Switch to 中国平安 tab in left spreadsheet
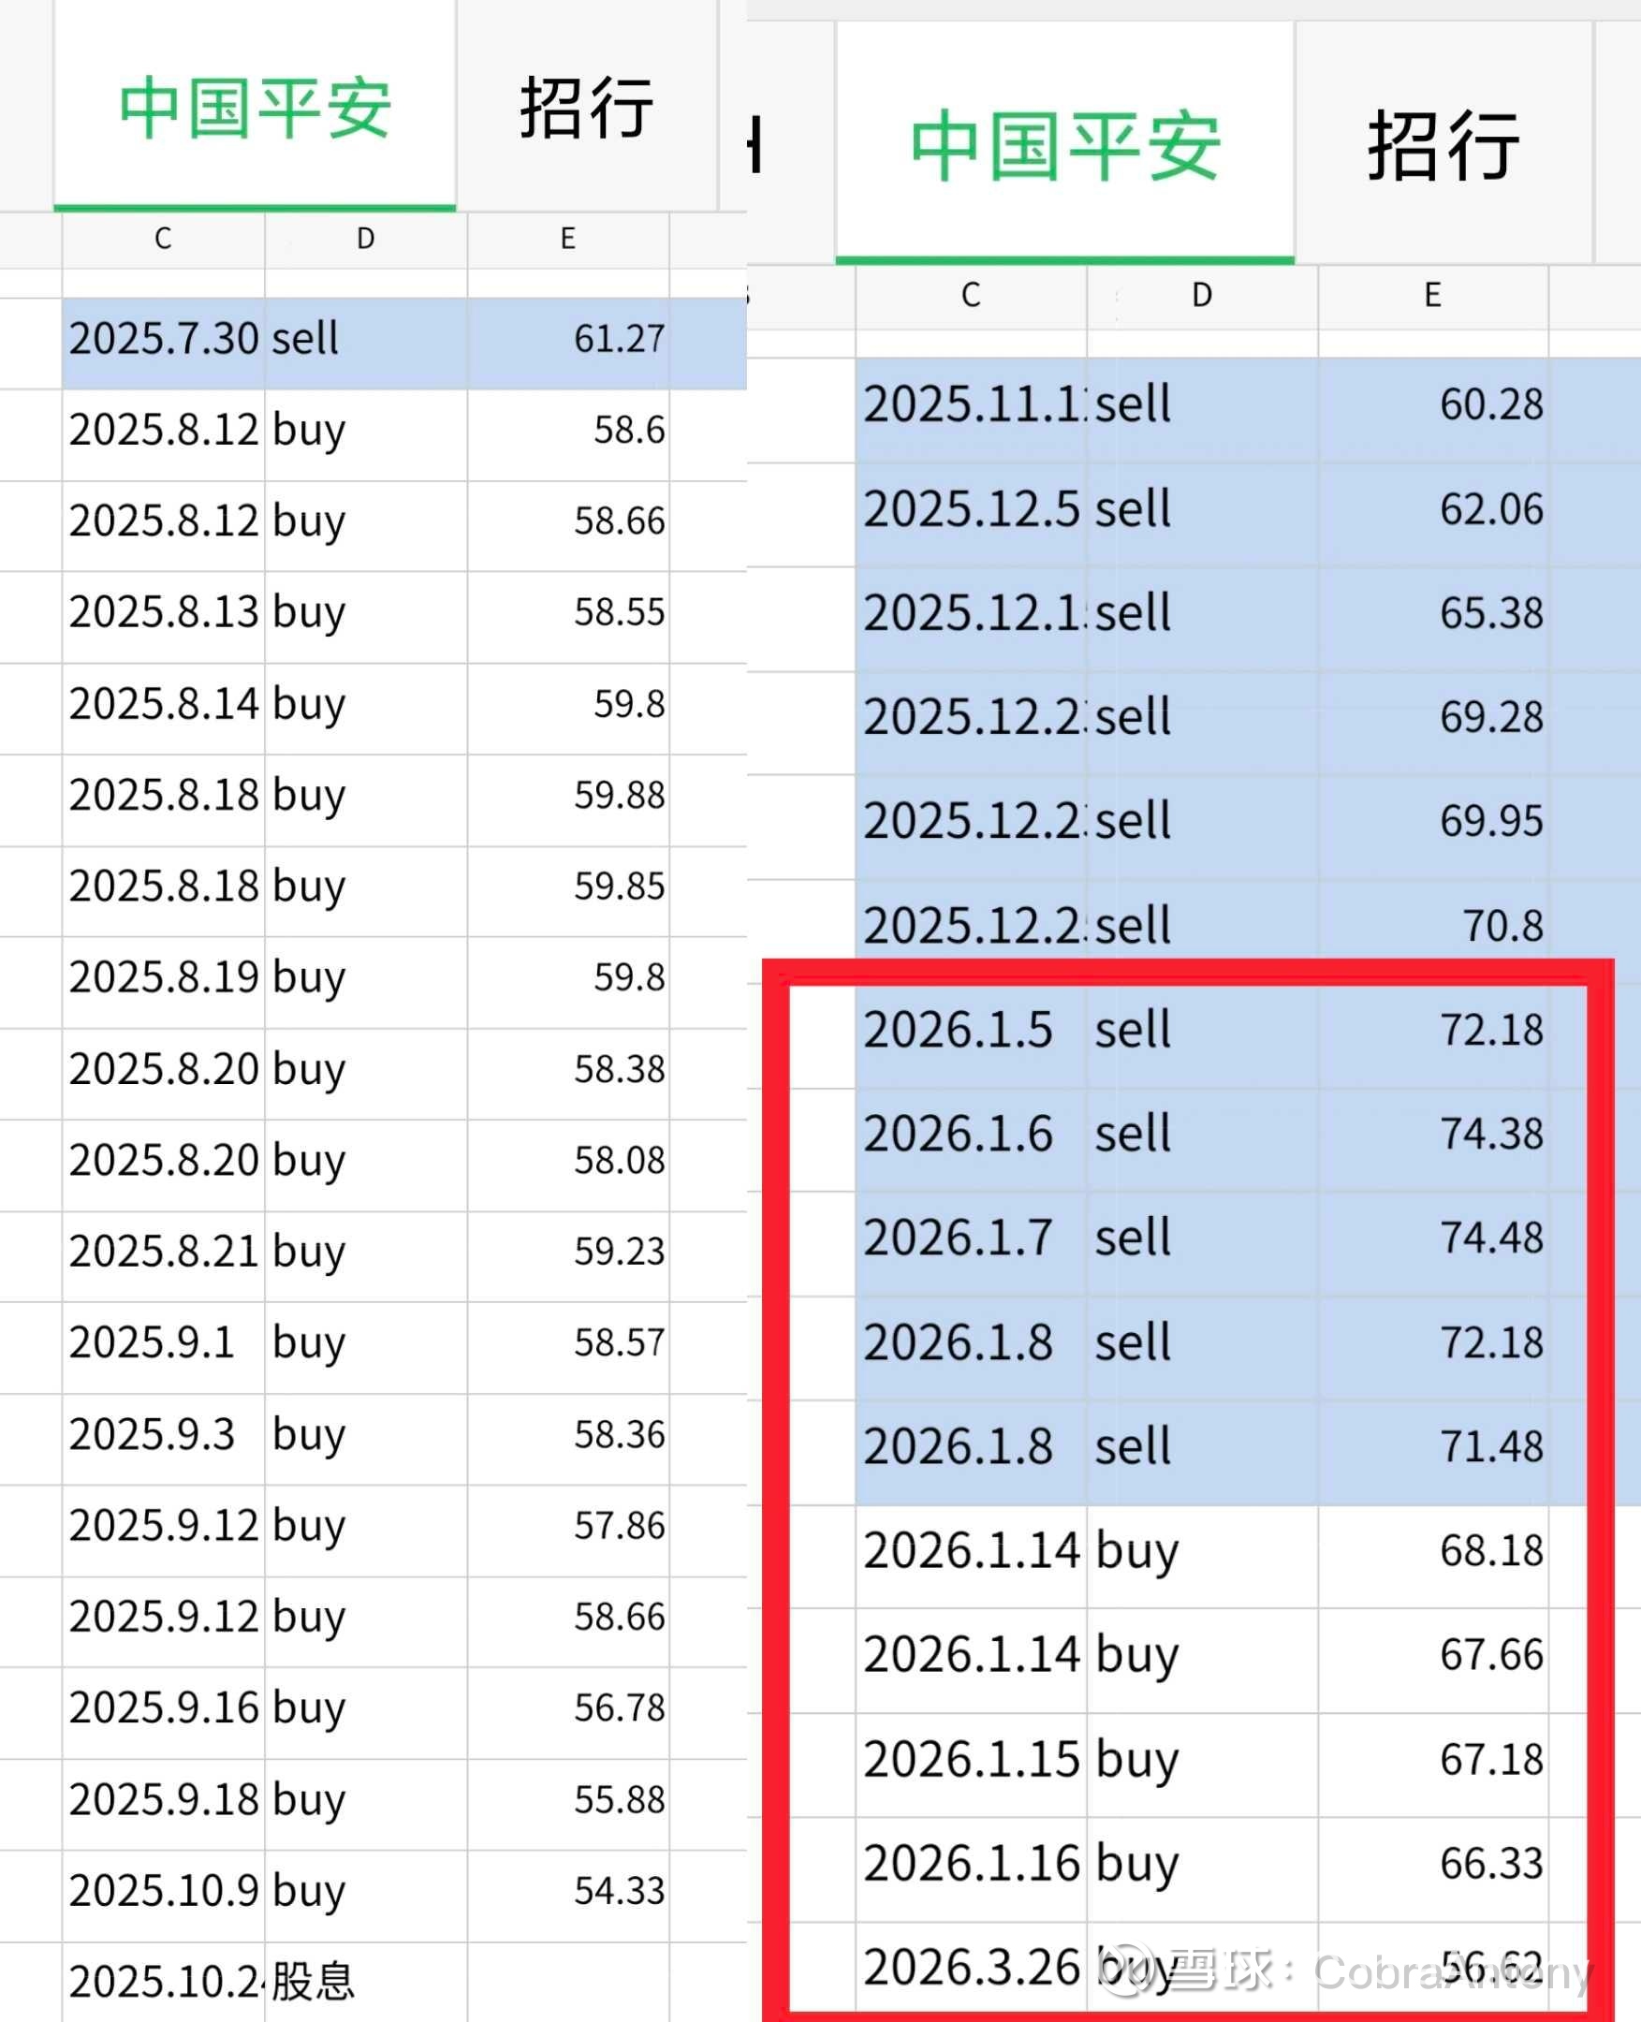This screenshot has width=1641, height=2022. 255,106
